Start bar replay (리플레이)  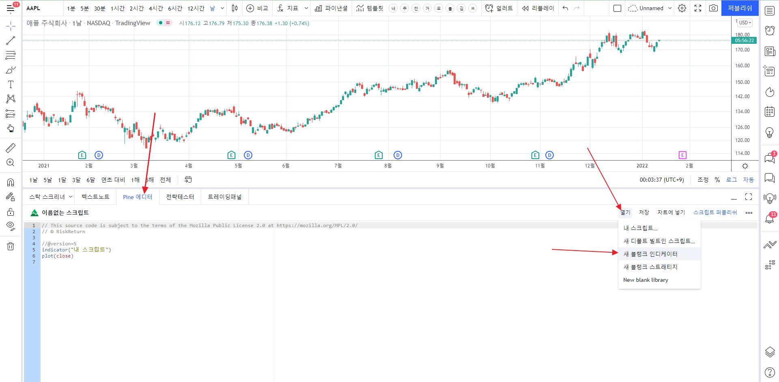pyautogui.click(x=538, y=8)
